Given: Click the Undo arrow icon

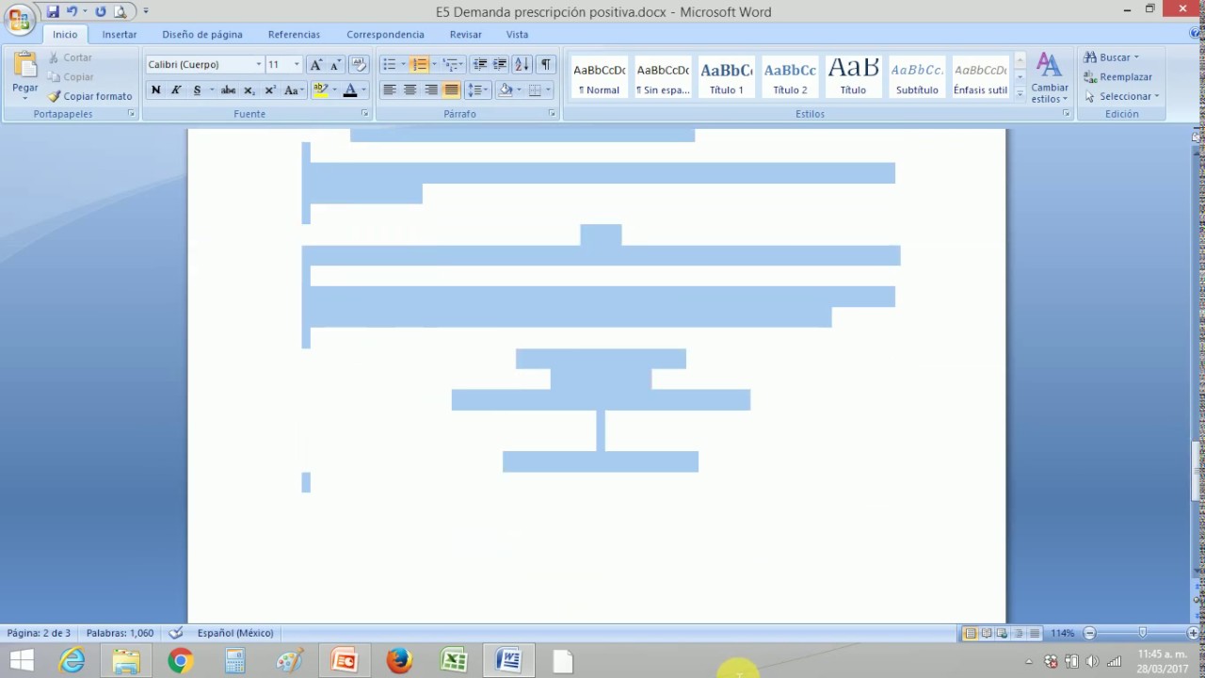Looking at the screenshot, I should (72, 12).
